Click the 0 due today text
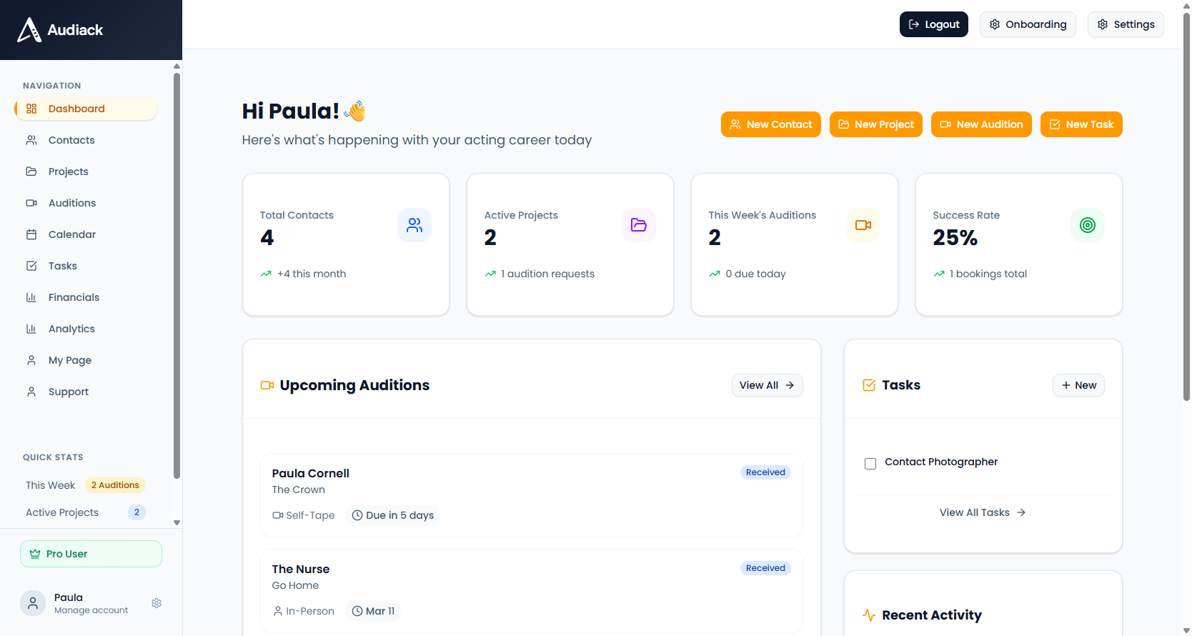The image size is (1192, 636). (755, 274)
